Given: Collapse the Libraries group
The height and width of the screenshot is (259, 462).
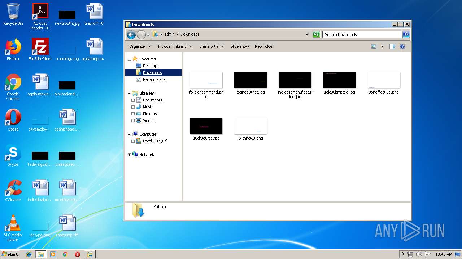Looking at the screenshot, I should click(129, 93).
